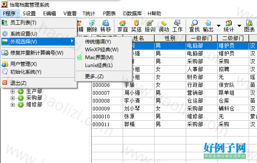Click 更多..(Z) for more themes
Image resolution: width=257 pixels, height=163 pixels.
tap(104, 77)
